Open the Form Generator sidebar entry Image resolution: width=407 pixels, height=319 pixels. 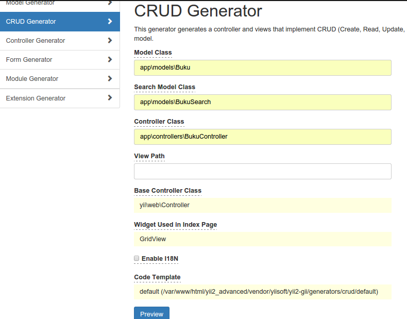click(x=60, y=60)
